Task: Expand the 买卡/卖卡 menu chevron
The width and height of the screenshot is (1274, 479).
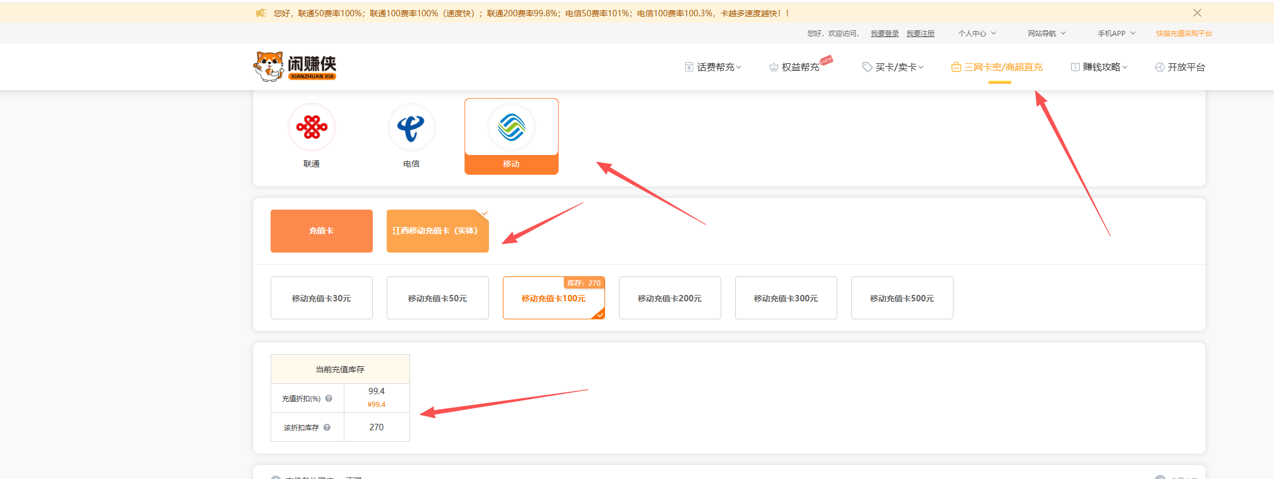Action: point(921,67)
